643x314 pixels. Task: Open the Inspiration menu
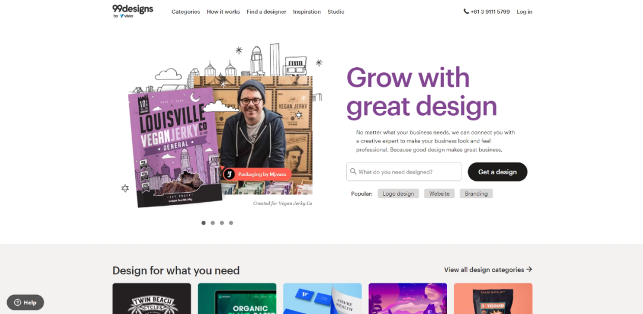307,12
